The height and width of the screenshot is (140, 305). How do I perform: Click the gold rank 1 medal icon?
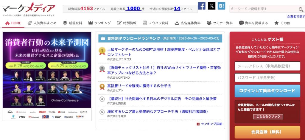pos(102,51)
